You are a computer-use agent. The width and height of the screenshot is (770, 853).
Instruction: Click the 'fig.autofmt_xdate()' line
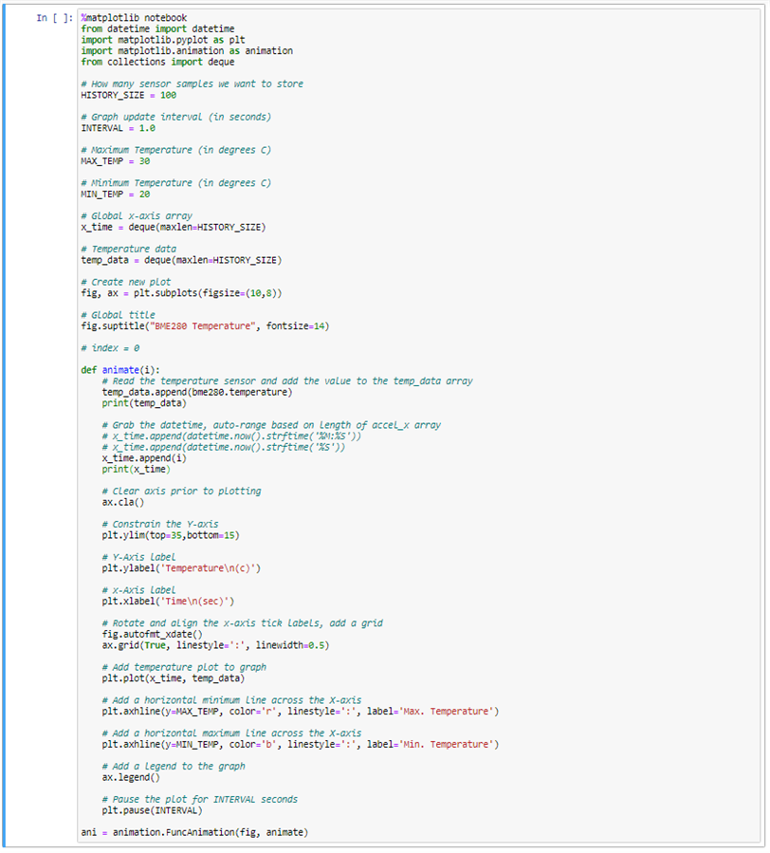[153, 635]
